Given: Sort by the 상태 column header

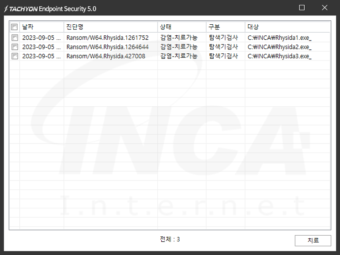Looking at the screenshot, I should coord(182,27).
